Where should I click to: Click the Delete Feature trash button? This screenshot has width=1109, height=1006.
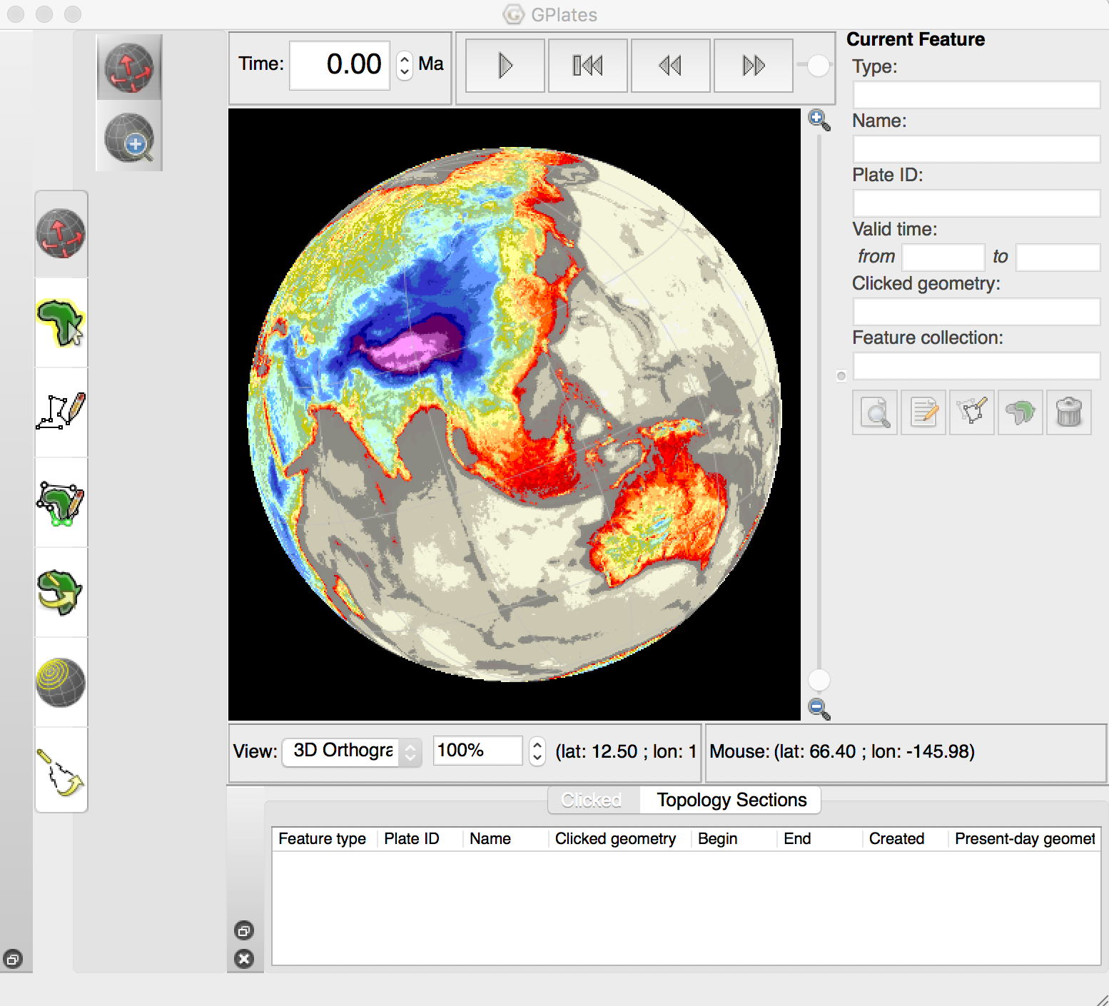coord(1069,412)
